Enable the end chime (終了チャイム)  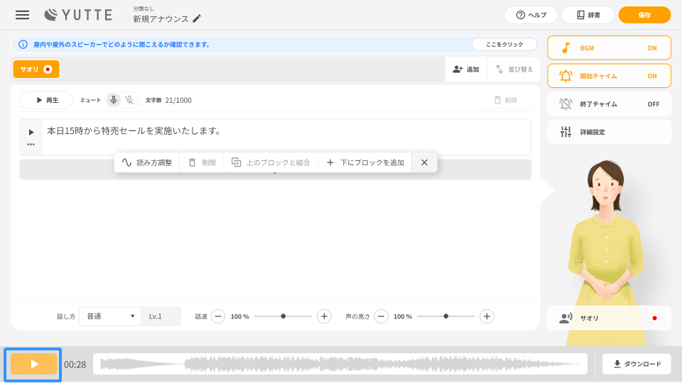tap(609, 104)
